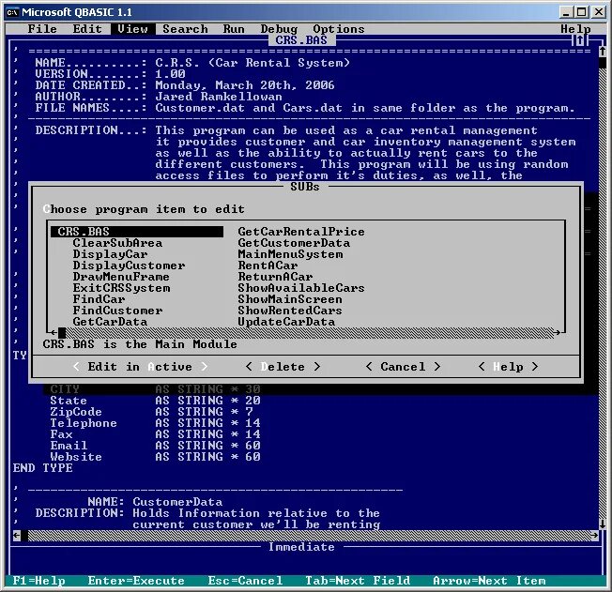Select DrawMenuFrame in the SUBs list
This screenshot has width=612, height=592.
pyautogui.click(x=121, y=277)
